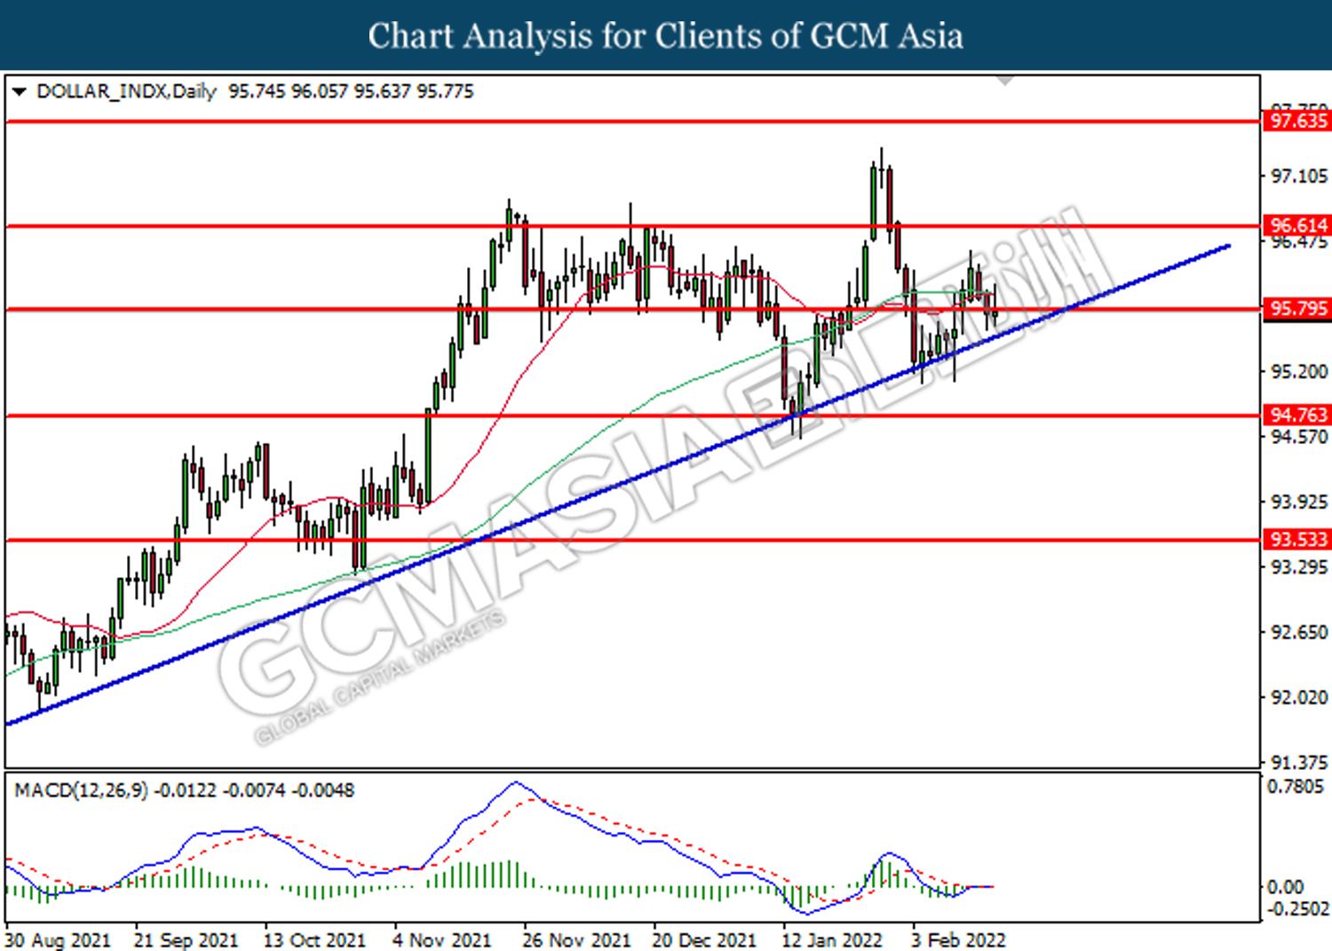Select the 96.614 red price label

pos(1297,226)
